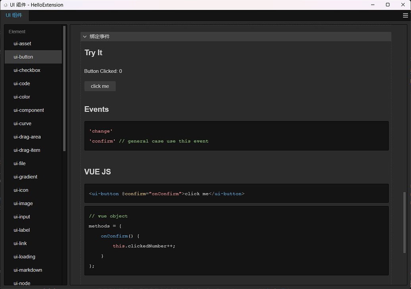Open ui-code in the sidebar
Viewport: 411px width, 289px height.
point(22,83)
